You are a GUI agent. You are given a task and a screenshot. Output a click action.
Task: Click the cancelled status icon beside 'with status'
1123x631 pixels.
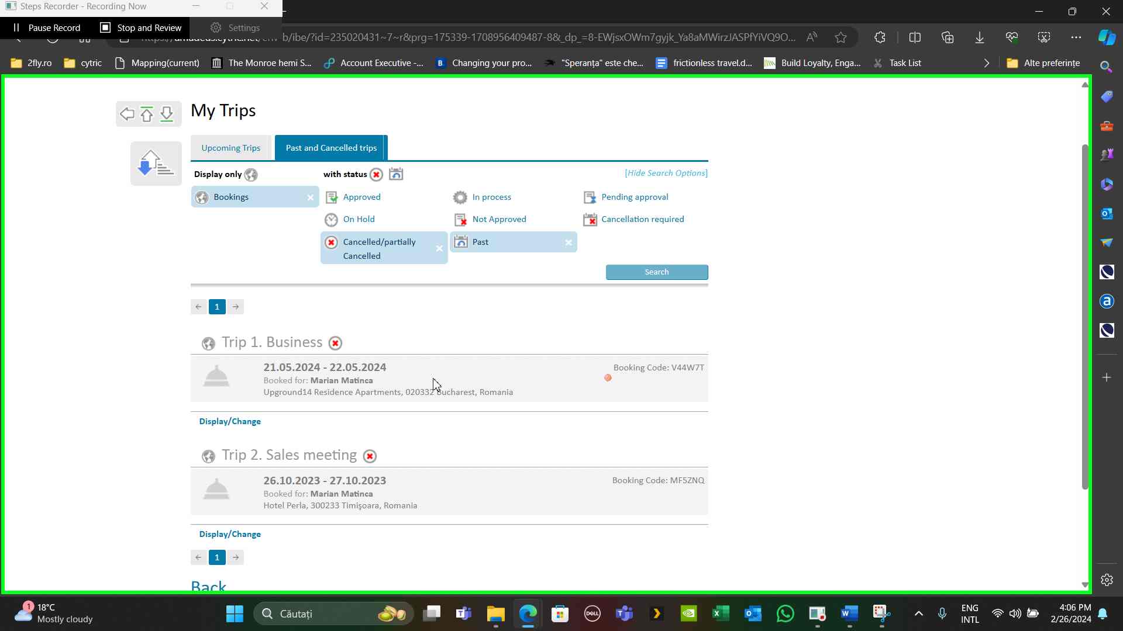(x=377, y=175)
